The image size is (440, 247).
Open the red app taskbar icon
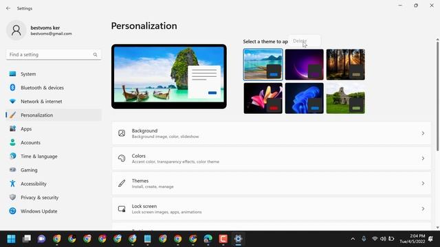tap(223, 239)
